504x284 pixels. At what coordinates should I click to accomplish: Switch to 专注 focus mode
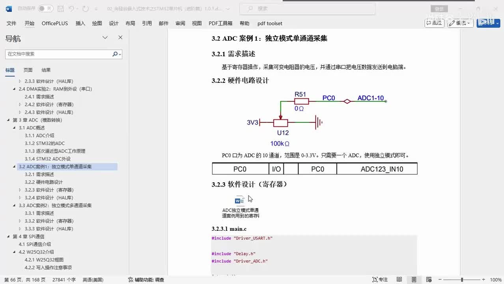[x=380, y=280]
